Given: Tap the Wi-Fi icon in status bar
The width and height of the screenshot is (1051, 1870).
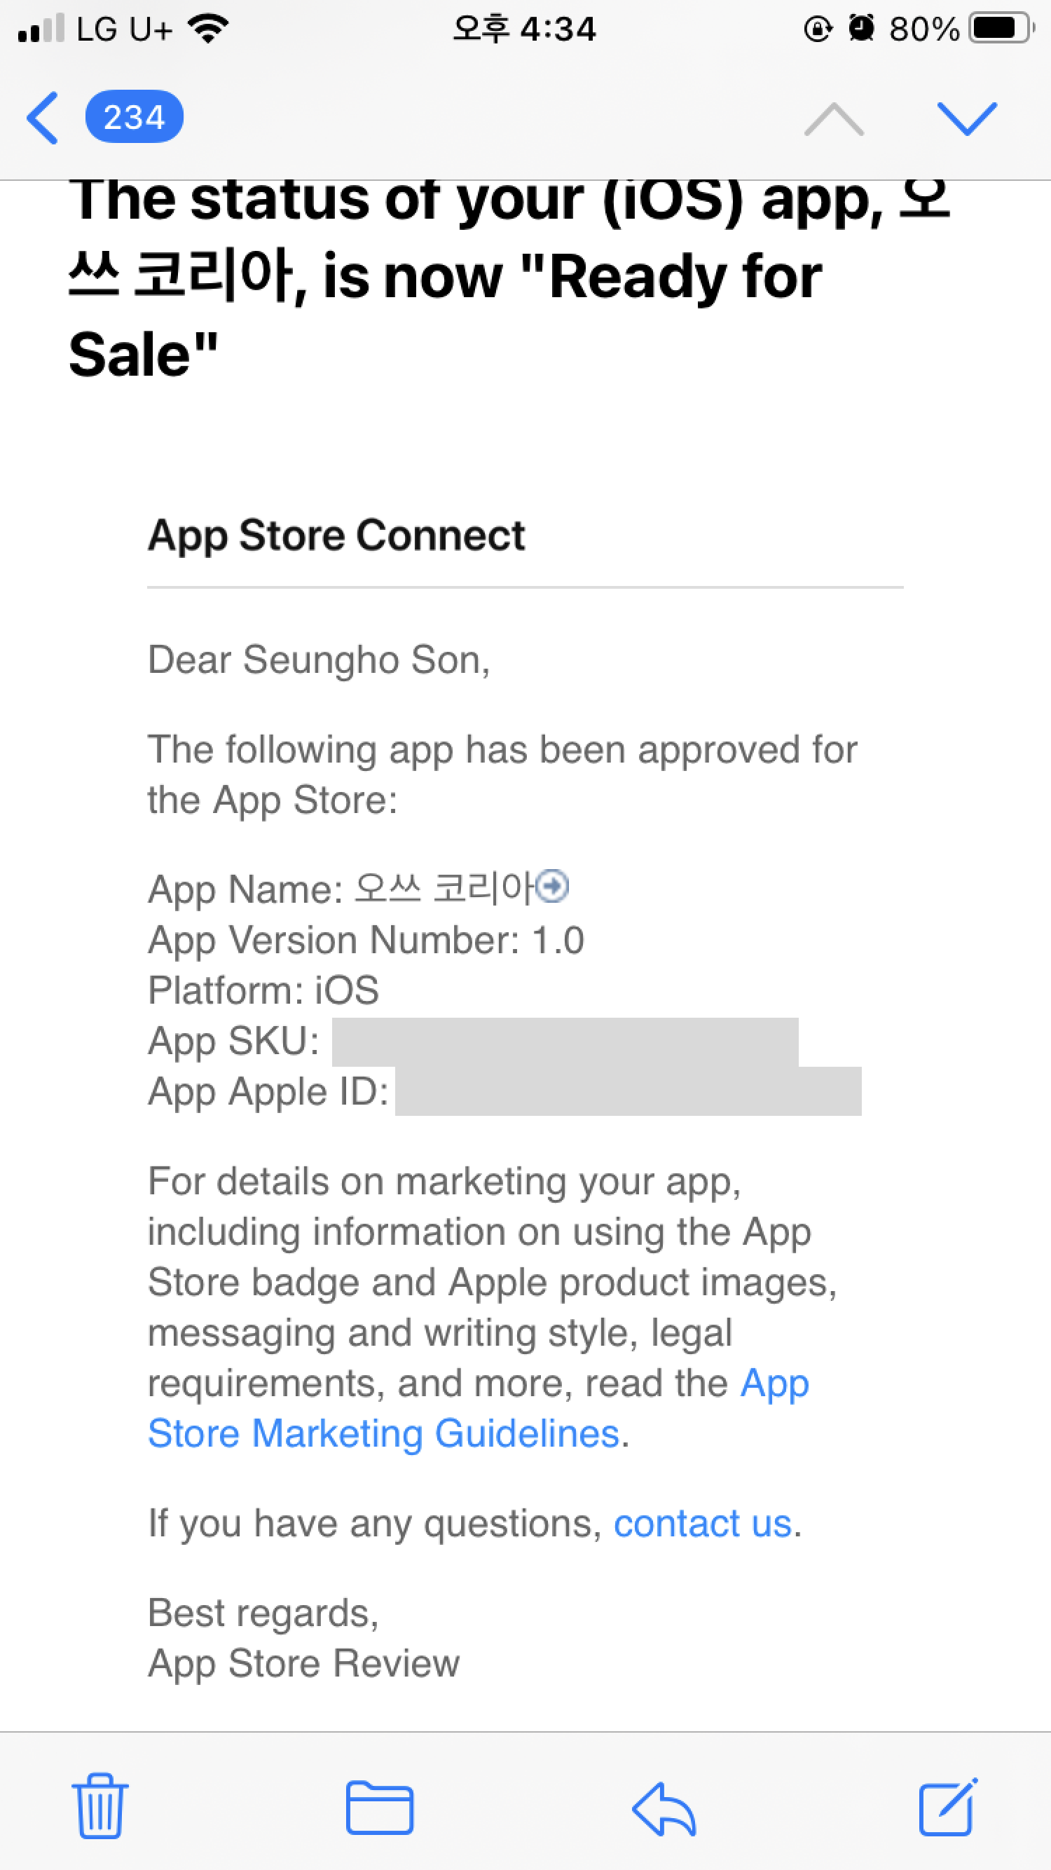Looking at the screenshot, I should pyautogui.click(x=207, y=29).
